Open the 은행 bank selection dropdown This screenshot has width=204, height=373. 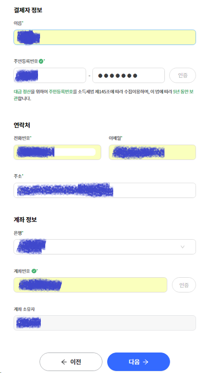point(104,247)
